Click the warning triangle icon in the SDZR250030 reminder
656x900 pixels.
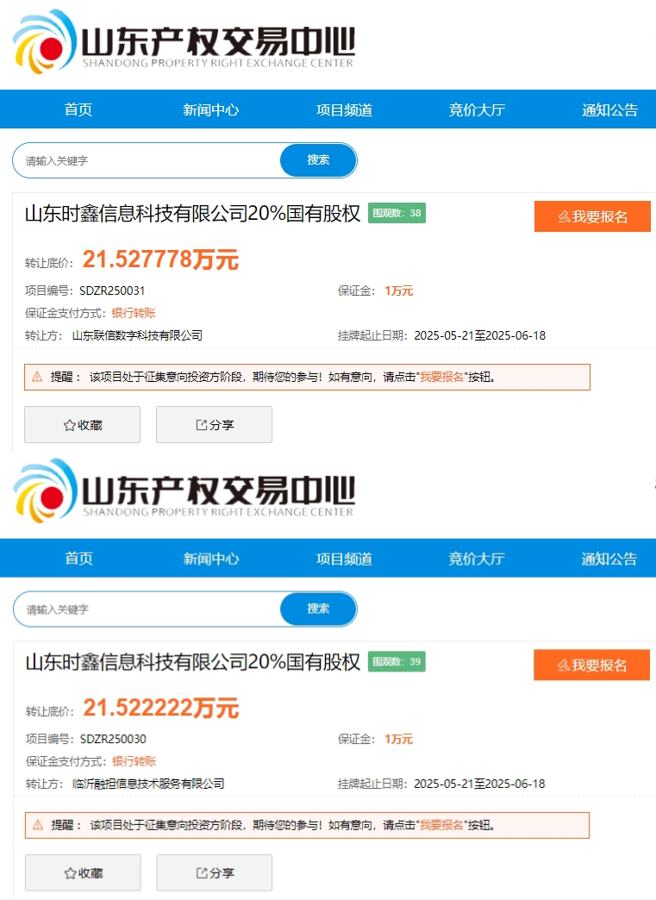pyautogui.click(x=38, y=825)
